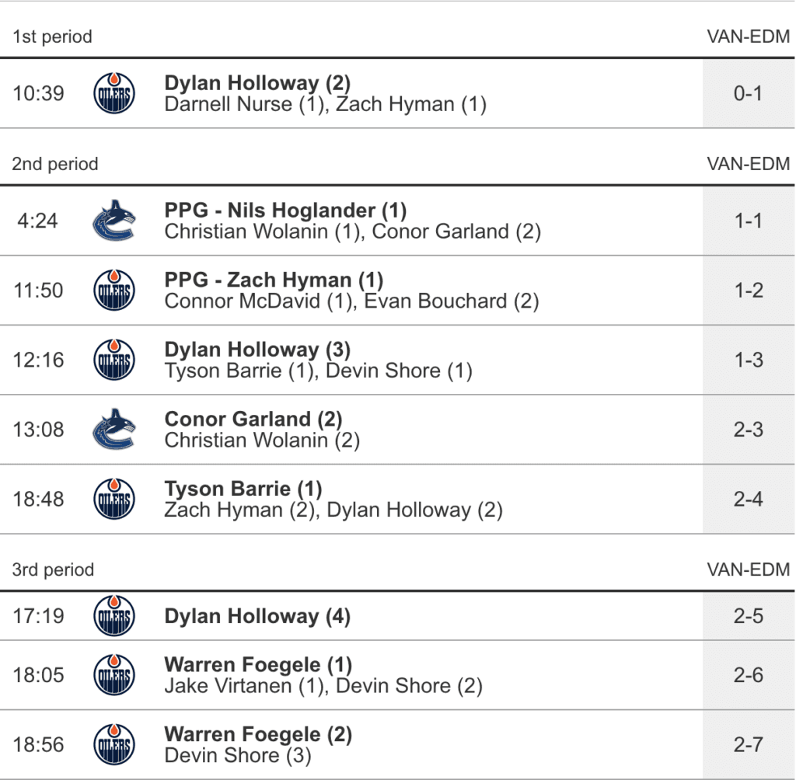
Task: Click the PPG - Nils Hoglander goal
Action: 285,211
